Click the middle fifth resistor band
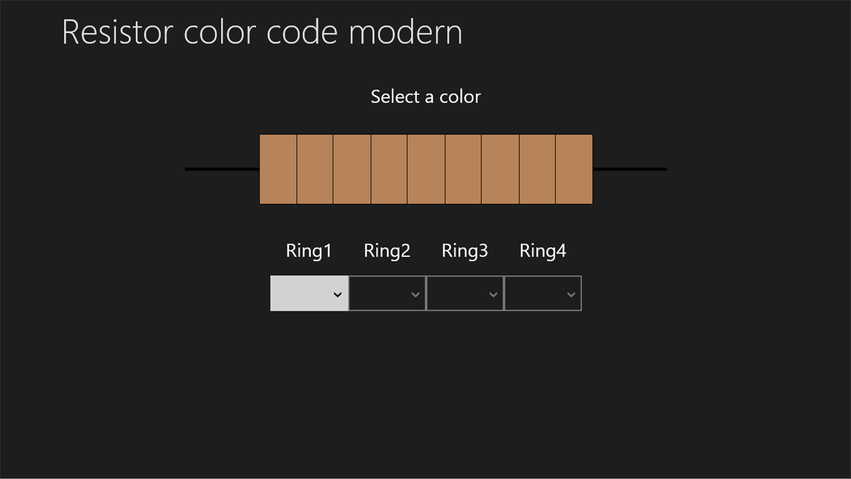 click(x=426, y=169)
